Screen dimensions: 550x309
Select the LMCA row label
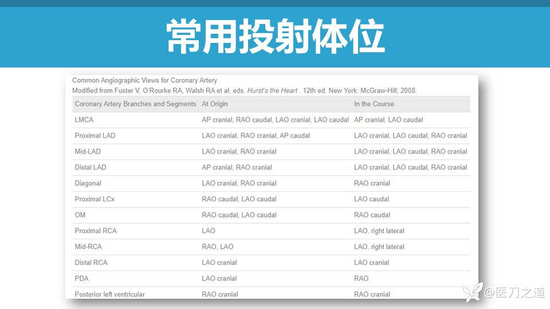[x=84, y=120]
